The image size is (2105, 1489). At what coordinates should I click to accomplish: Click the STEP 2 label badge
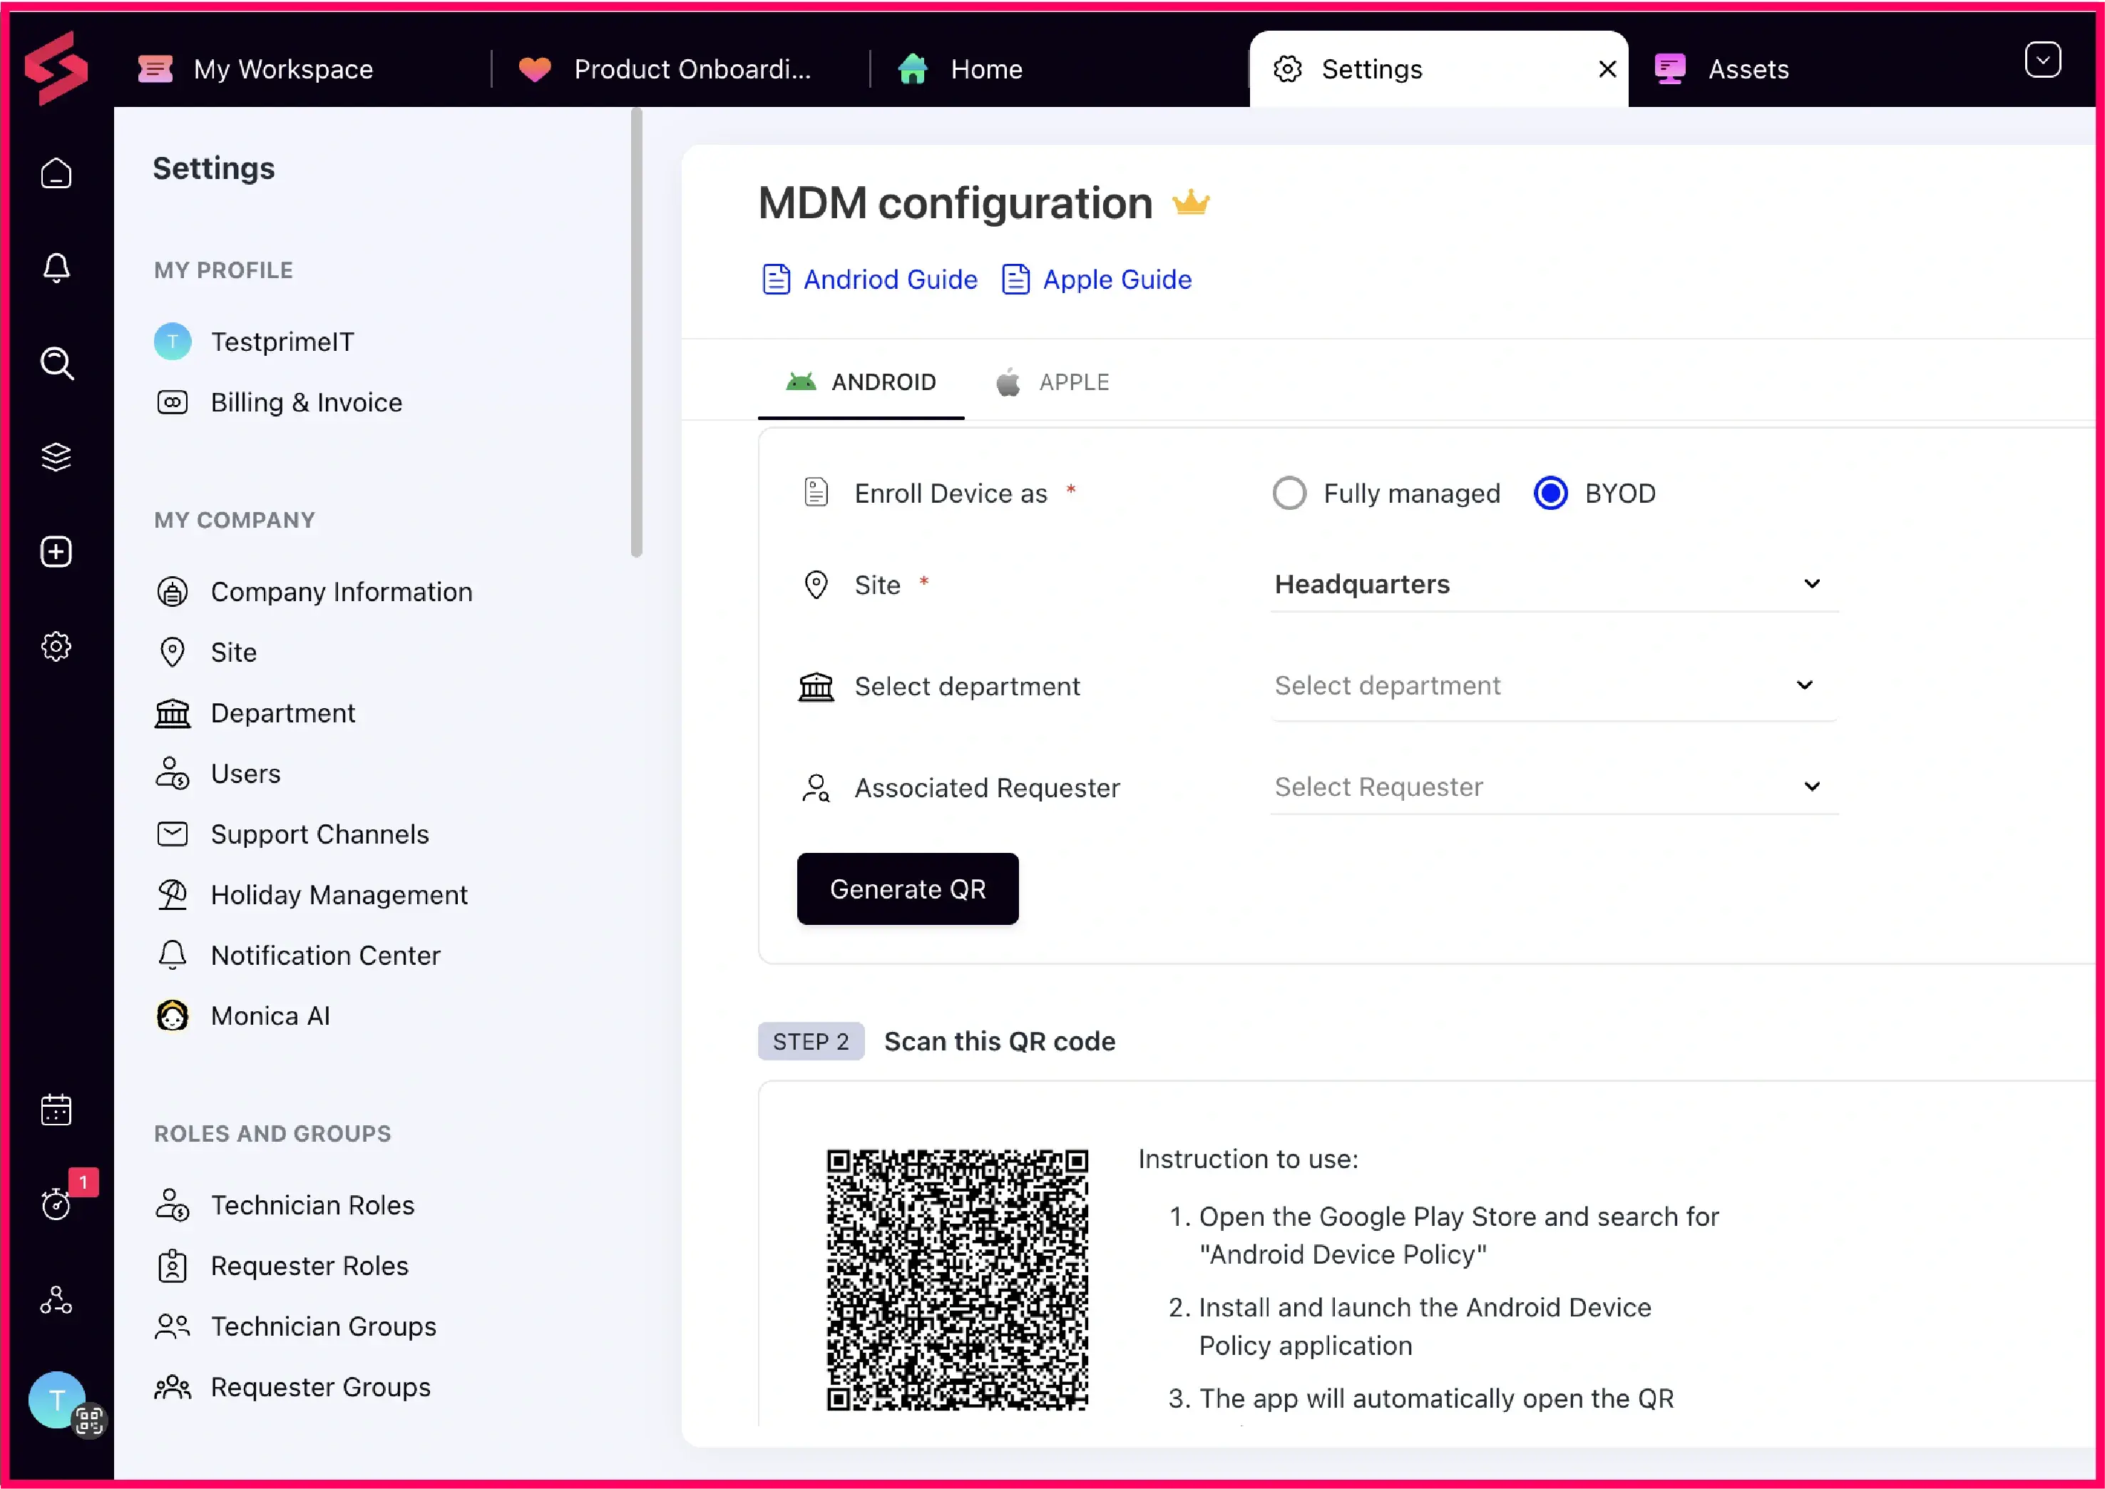point(811,1042)
